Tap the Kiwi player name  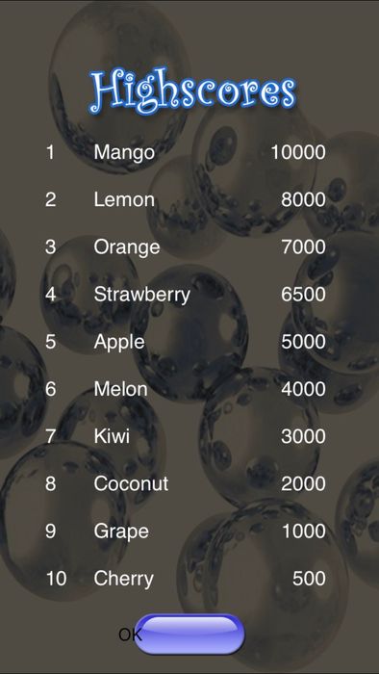112,436
